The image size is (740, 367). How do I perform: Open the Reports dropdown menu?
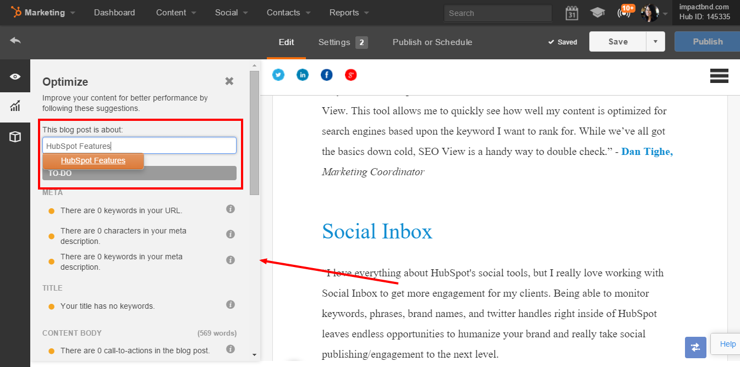click(349, 12)
